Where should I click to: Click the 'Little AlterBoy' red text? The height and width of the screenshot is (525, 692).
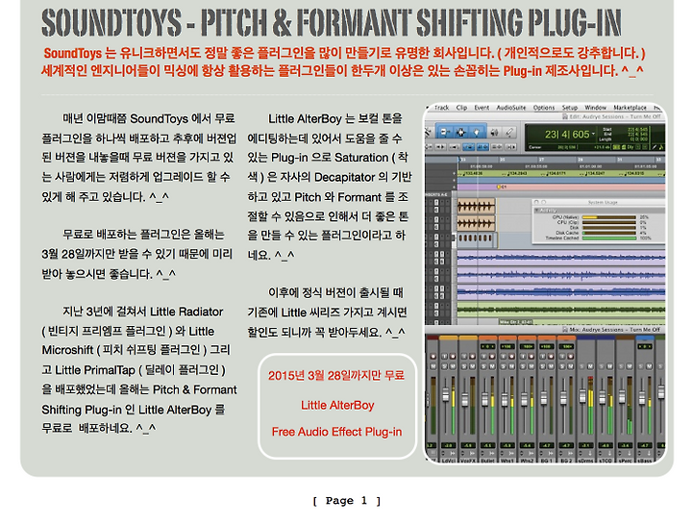point(337,406)
